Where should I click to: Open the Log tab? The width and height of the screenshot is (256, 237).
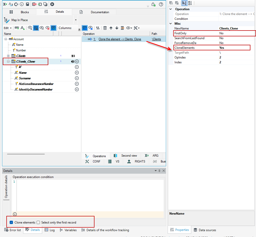[x=50, y=230]
